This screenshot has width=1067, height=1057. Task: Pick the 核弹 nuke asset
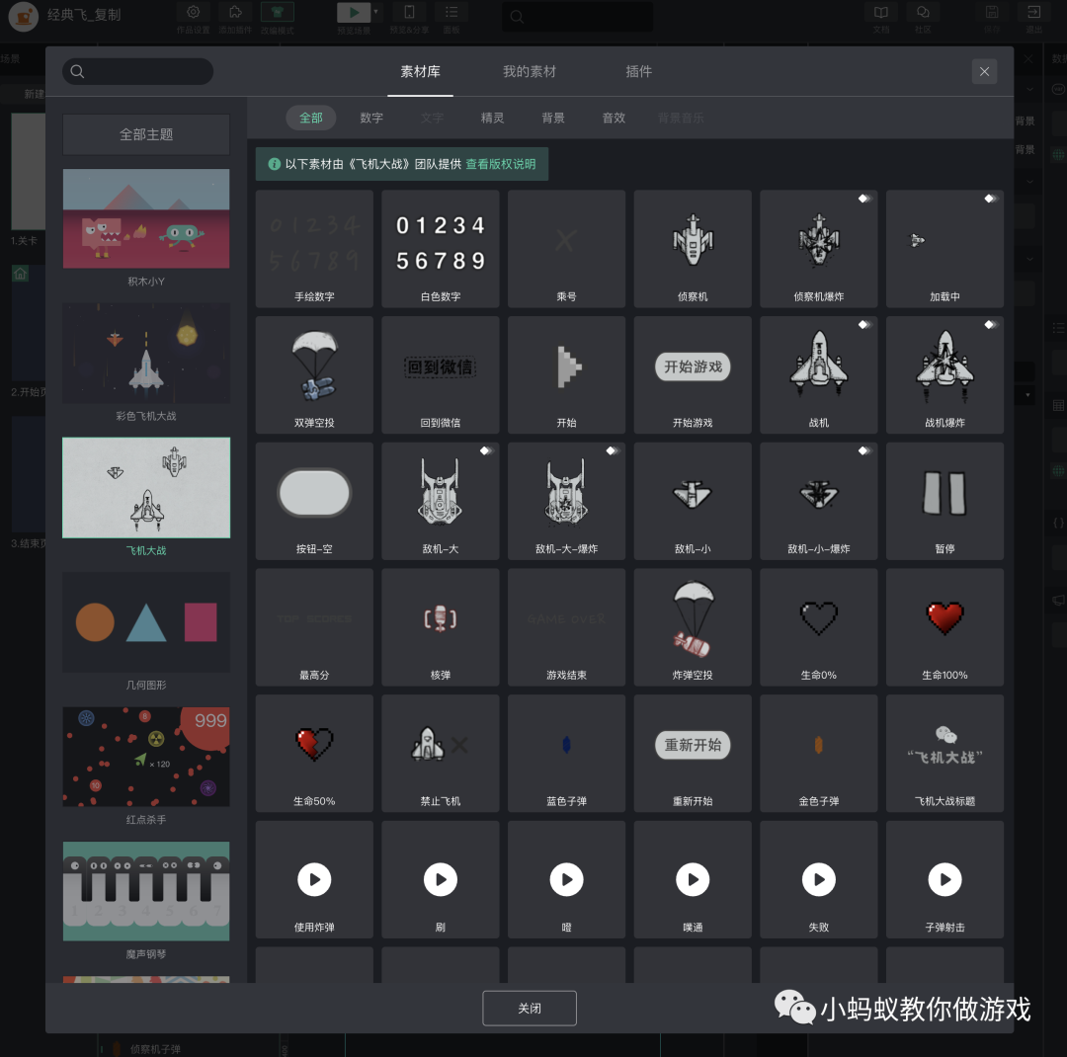441,627
